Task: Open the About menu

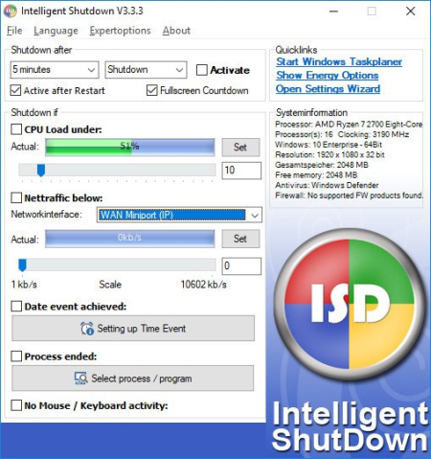Action: 176,31
